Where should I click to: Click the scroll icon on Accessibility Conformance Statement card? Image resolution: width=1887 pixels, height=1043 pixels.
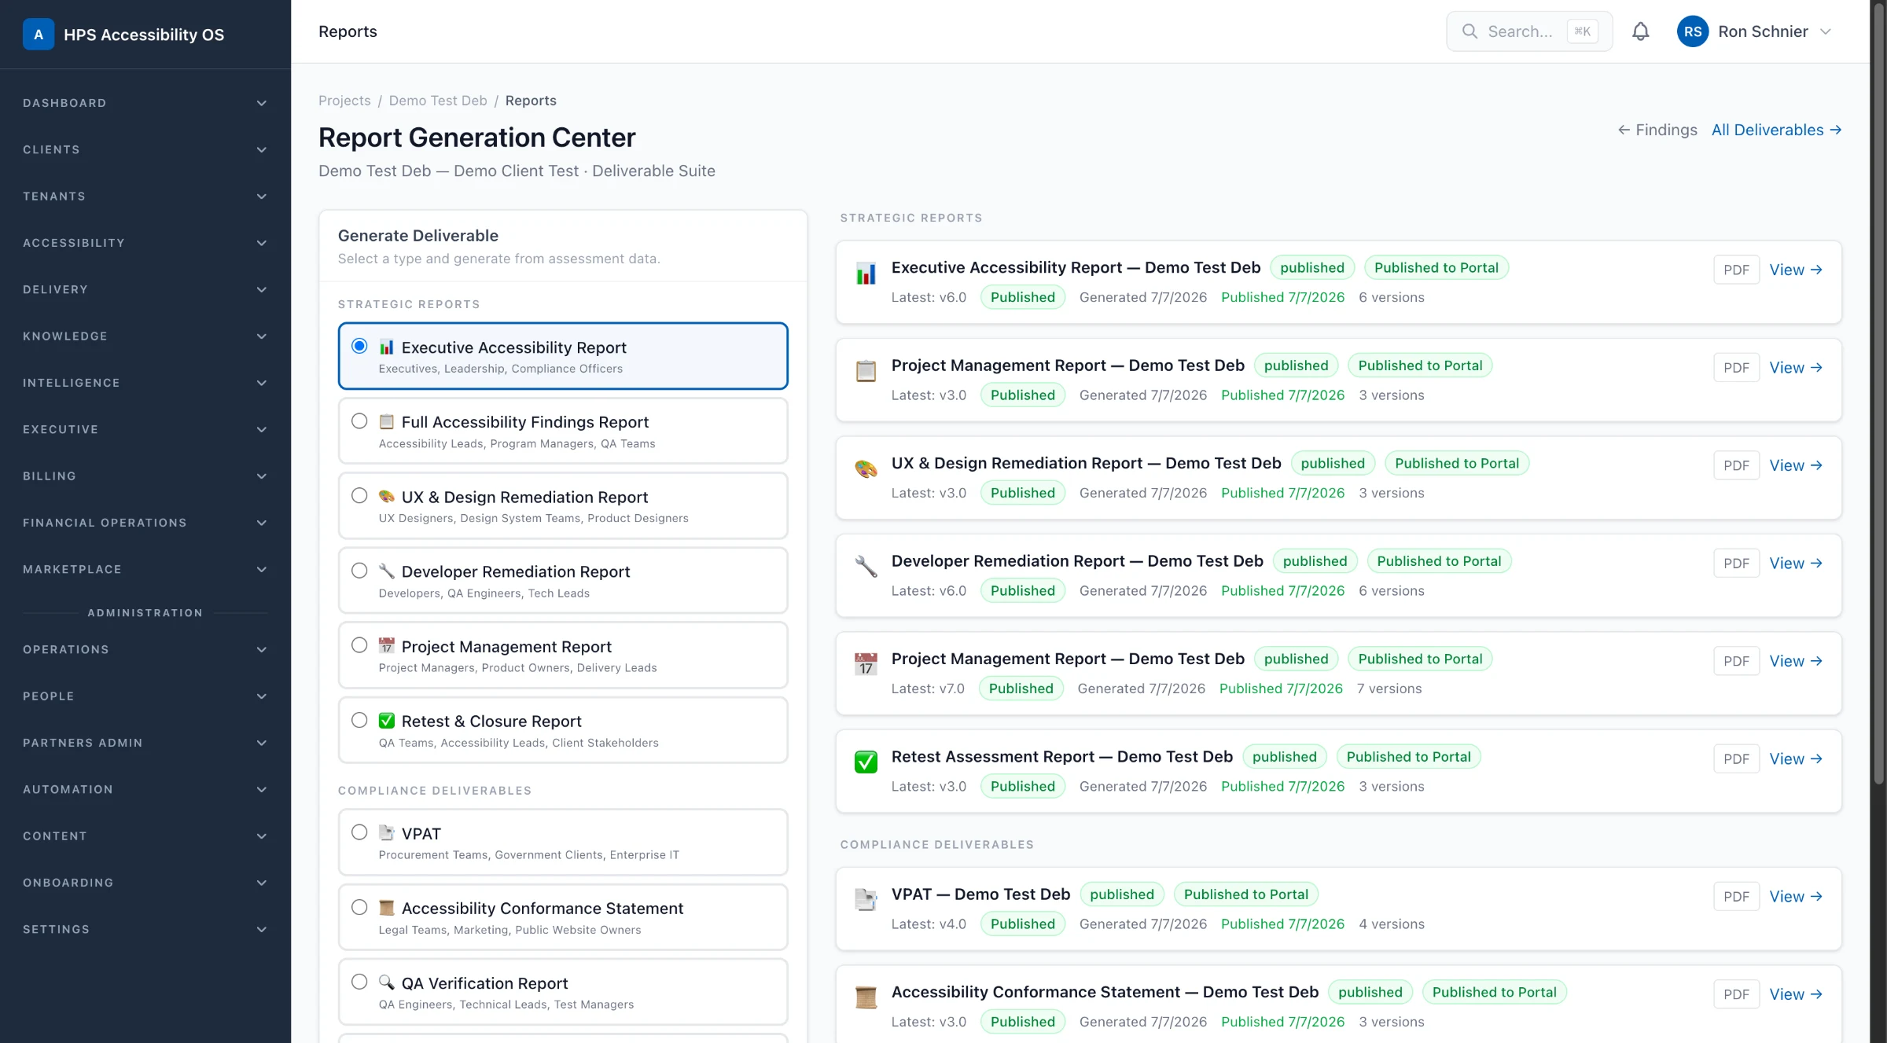[x=866, y=997]
